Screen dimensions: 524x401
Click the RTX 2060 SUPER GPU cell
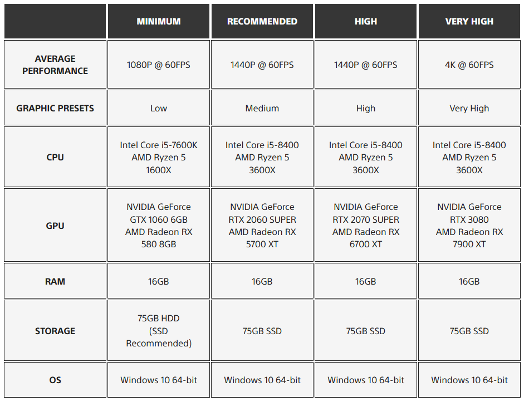[x=262, y=226]
